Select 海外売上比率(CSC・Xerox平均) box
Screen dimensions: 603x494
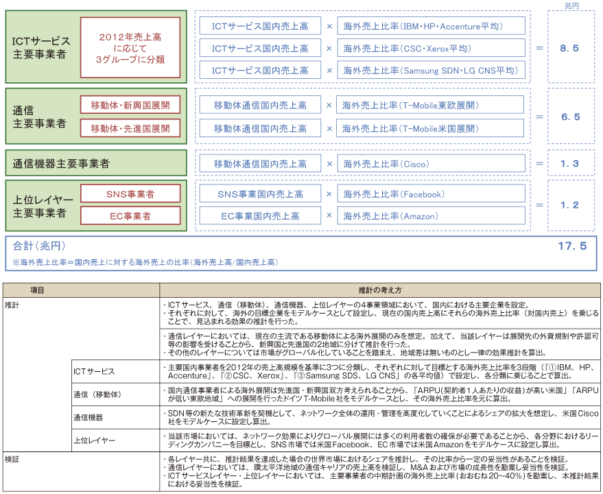click(x=431, y=49)
